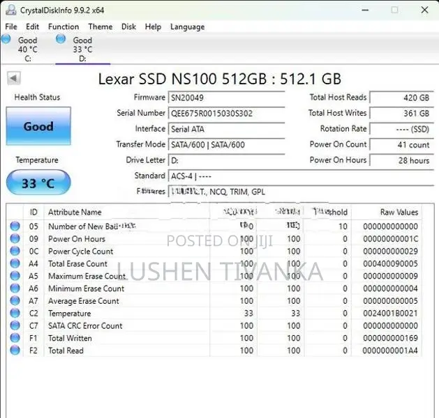
Task: Select the Total Written attribute name
Action: coord(70,338)
